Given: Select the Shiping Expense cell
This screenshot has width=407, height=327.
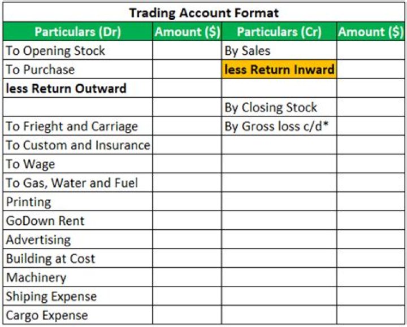Looking at the screenshot, I should [x=77, y=297].
